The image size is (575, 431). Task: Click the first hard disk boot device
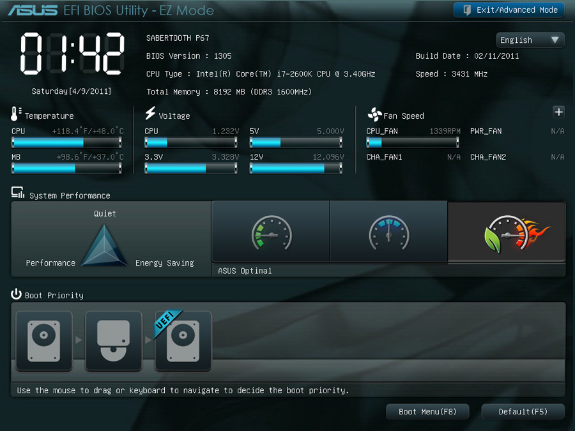point(44,340)
